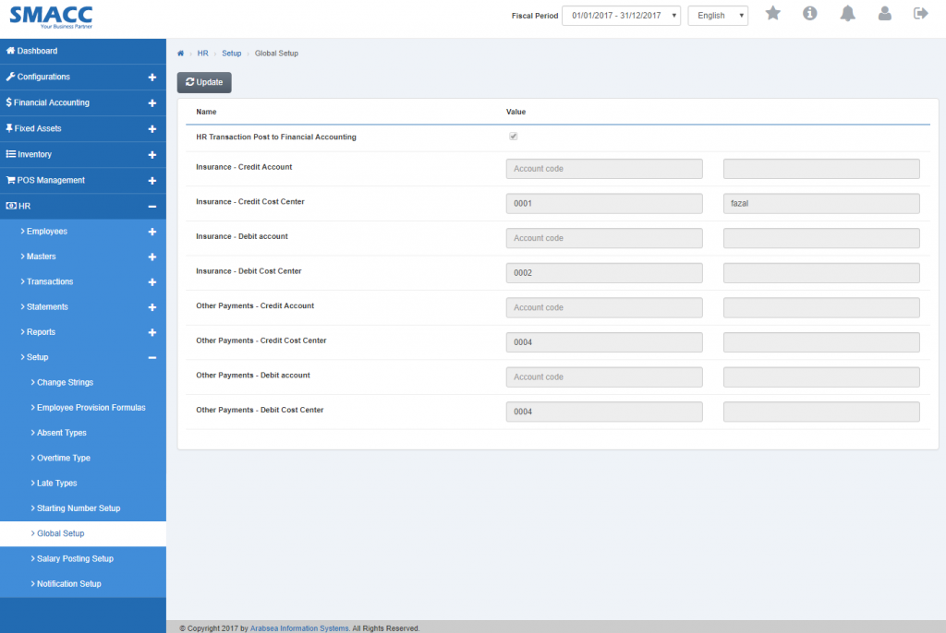The image size is (946, 633).
Task: Click the Dashboard icon in the sidebar
Action: click(x=10, y=51)
